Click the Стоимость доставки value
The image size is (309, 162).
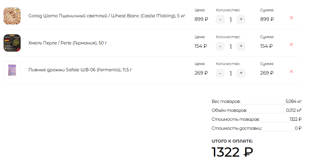point(298,128)
